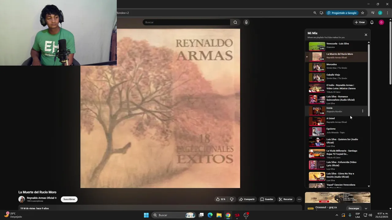392x220 pixels.
Task: Open Chrome media controls icon
Action: [x=373, y=13]
